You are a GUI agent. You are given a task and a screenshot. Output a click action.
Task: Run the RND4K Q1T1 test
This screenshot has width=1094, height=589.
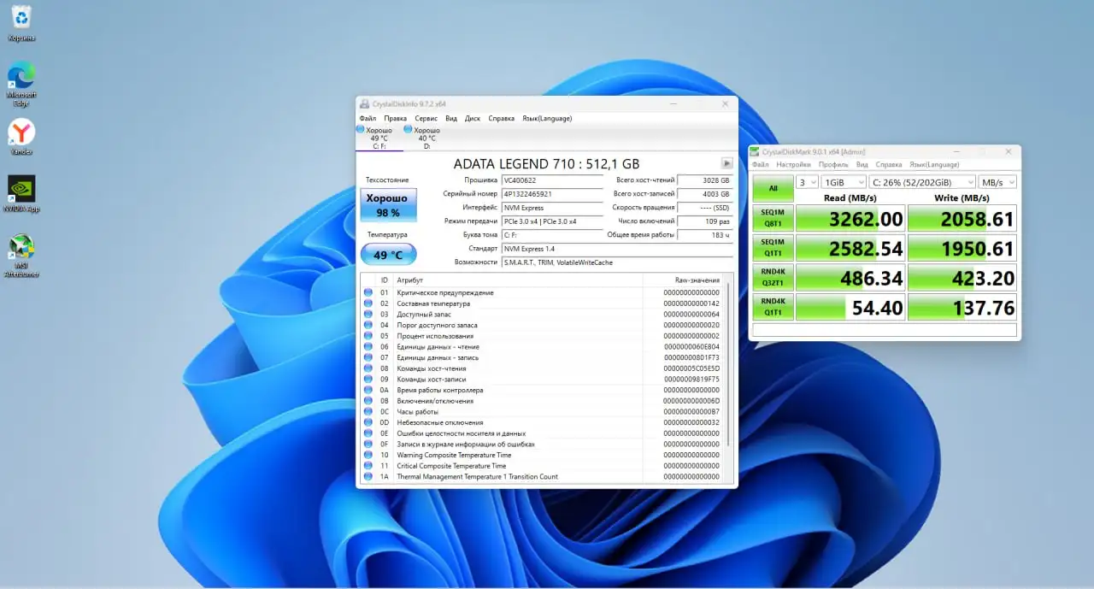coord(773,308)
